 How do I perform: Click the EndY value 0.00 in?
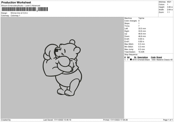(x=141, y=42)
